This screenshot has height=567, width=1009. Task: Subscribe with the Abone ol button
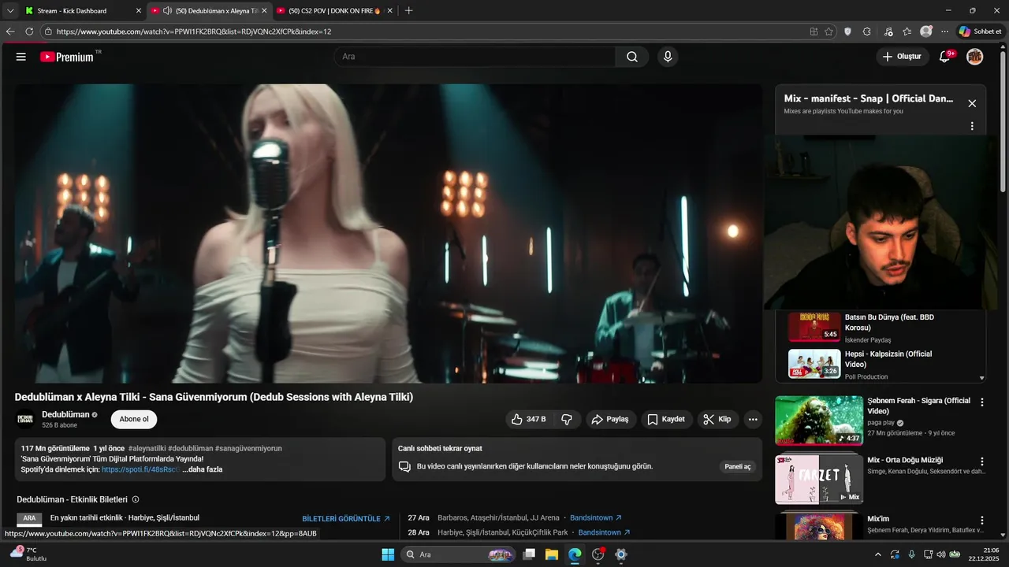134,419
